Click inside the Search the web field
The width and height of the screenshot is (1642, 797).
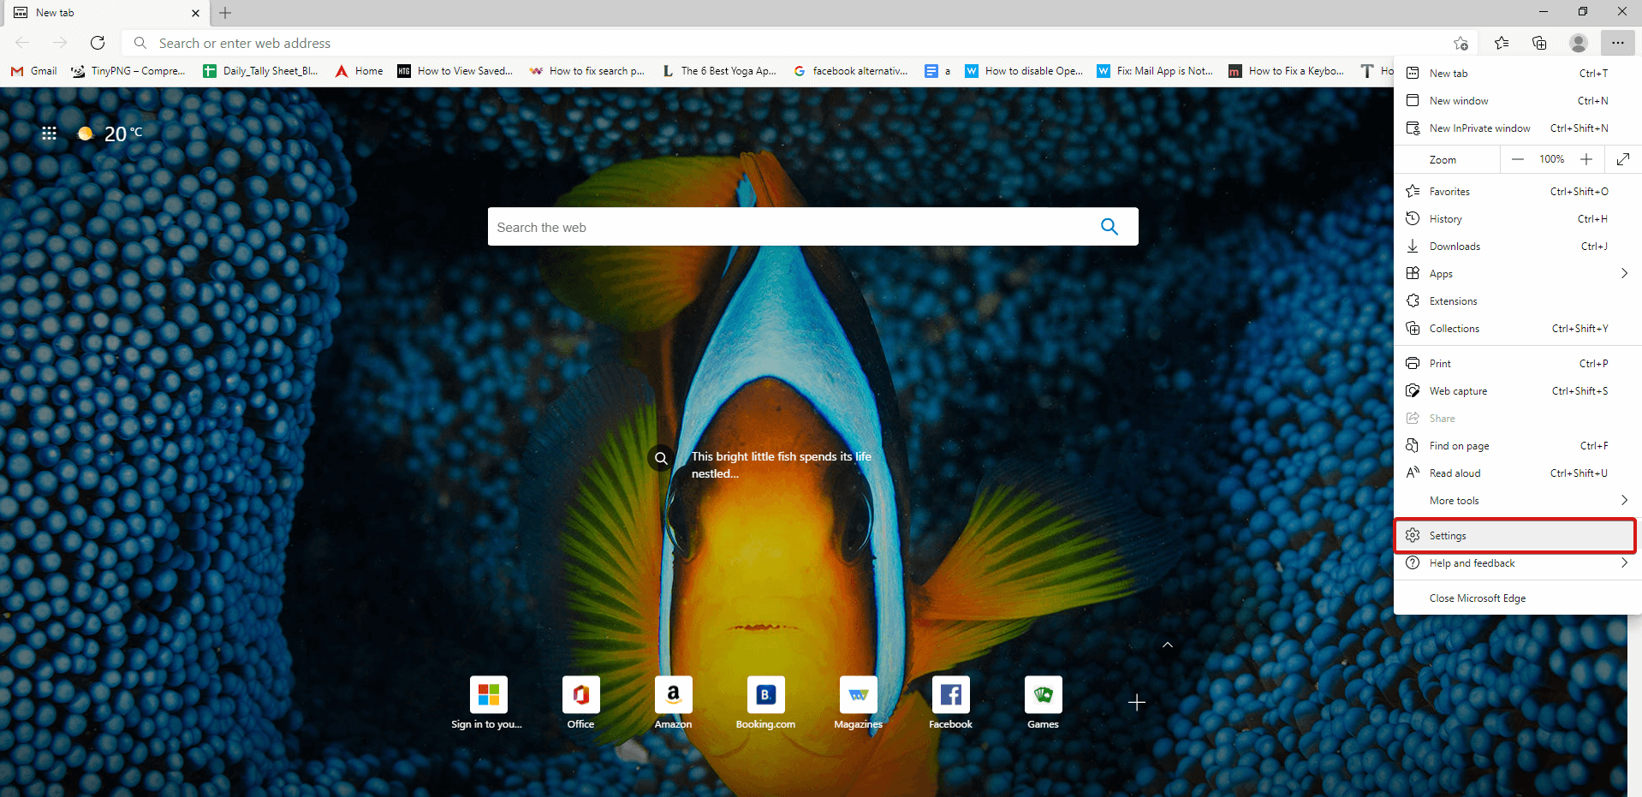[x=770, y=226]
